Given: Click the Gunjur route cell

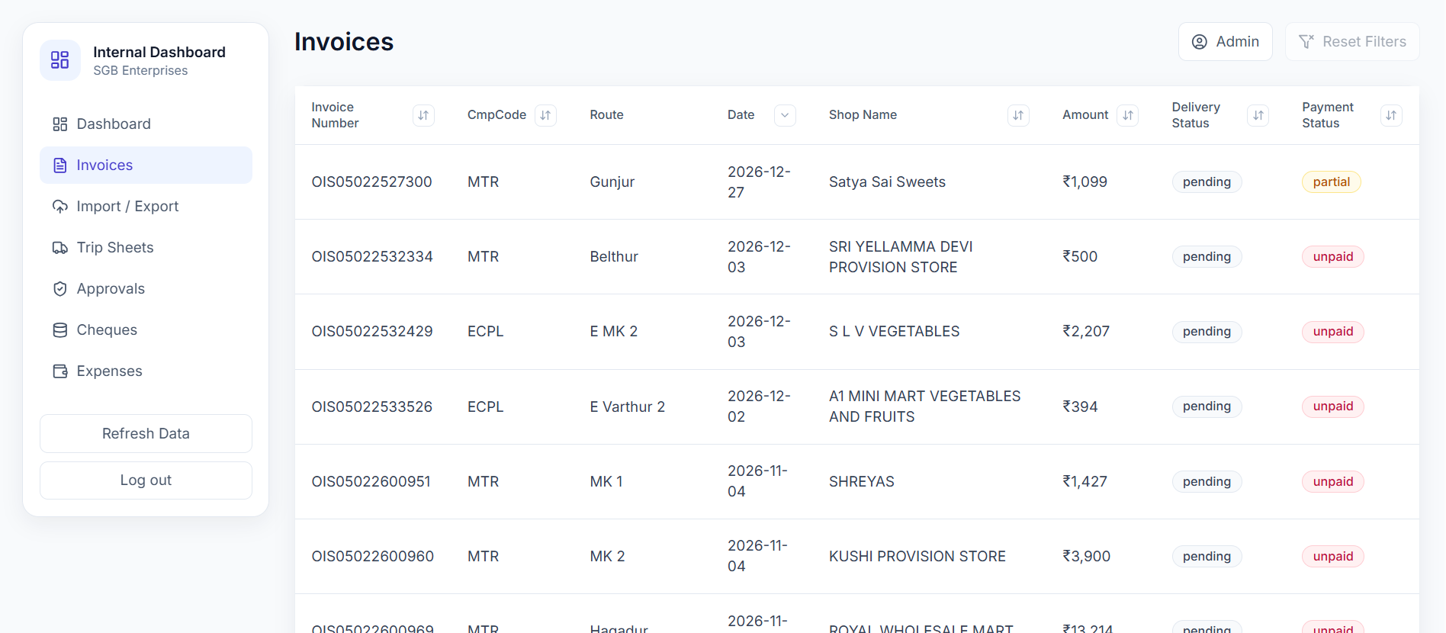Looking at the screenshot, I should 612,182.
